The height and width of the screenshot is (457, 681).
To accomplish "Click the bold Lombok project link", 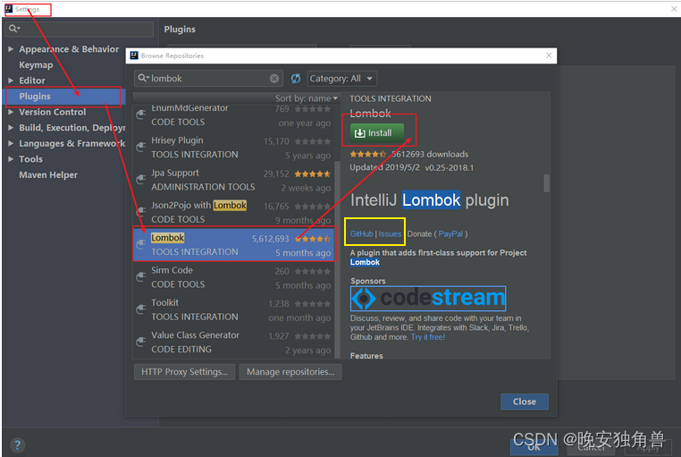I will [365, 262].
